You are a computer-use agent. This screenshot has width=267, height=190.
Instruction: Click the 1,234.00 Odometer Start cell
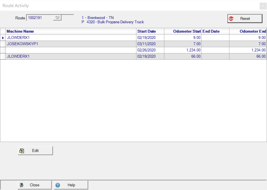(x=182, y=50)
